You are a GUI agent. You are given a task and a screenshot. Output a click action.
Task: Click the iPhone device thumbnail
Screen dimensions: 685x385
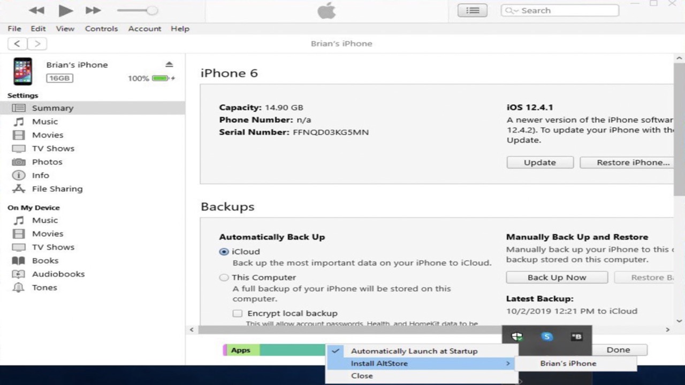pos(23,71)
